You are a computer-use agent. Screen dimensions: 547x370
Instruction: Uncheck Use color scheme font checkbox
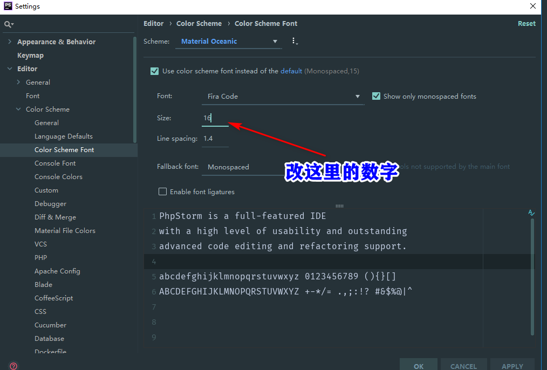154,71
